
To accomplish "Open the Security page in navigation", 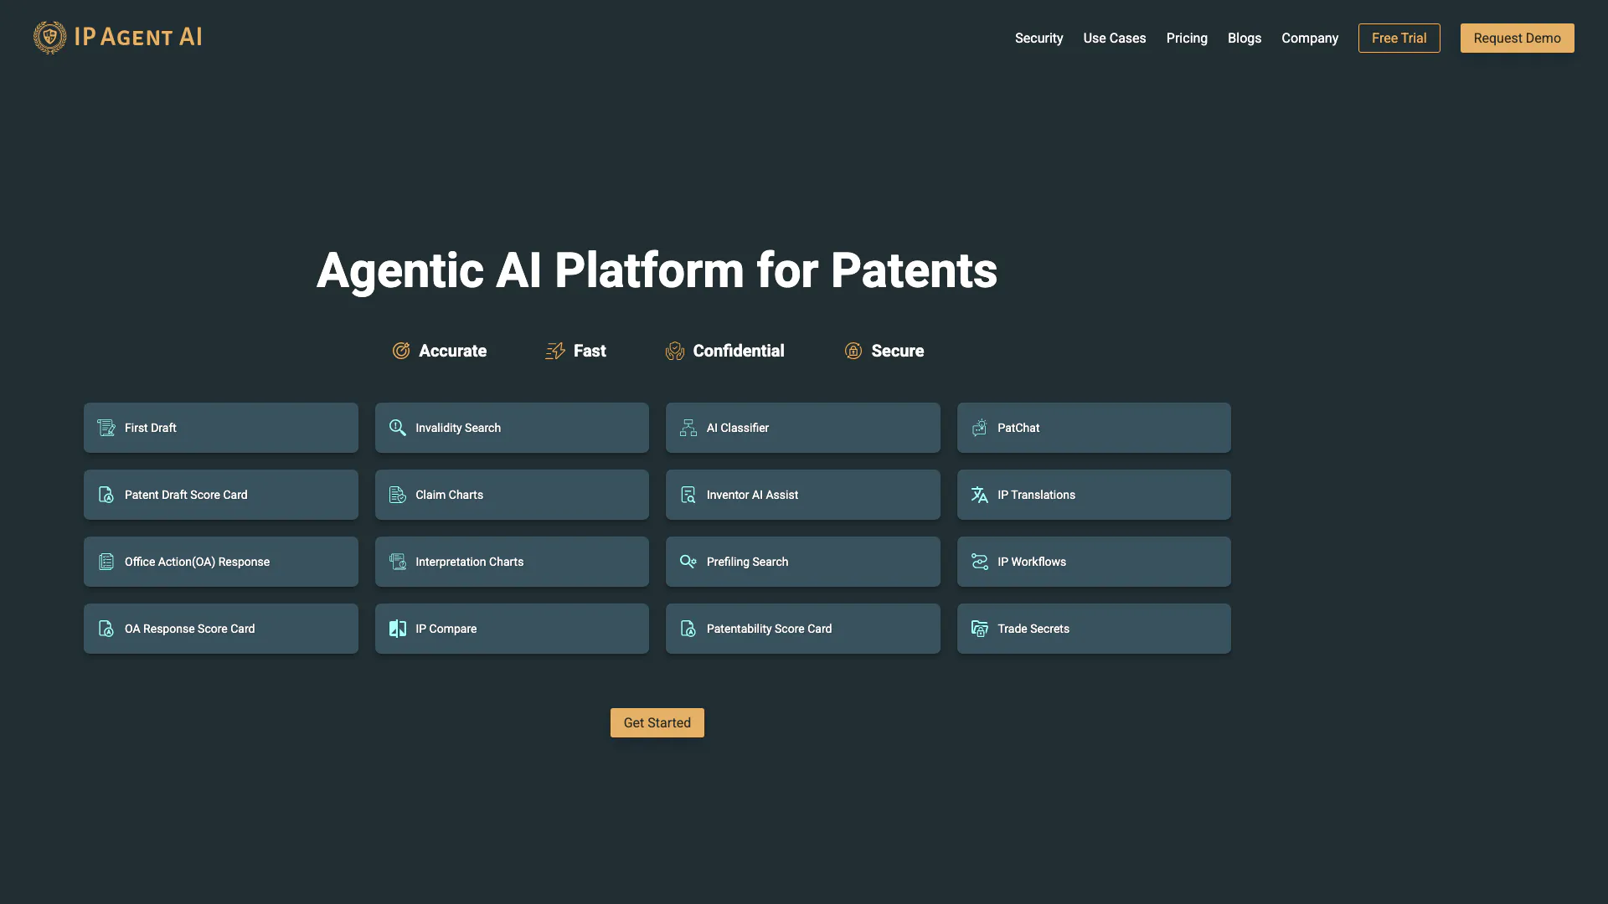I will point(1038,39).
